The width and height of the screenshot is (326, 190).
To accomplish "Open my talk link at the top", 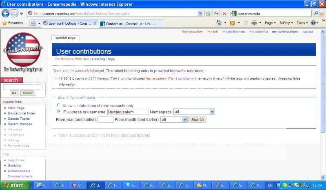I will (213, 32).
